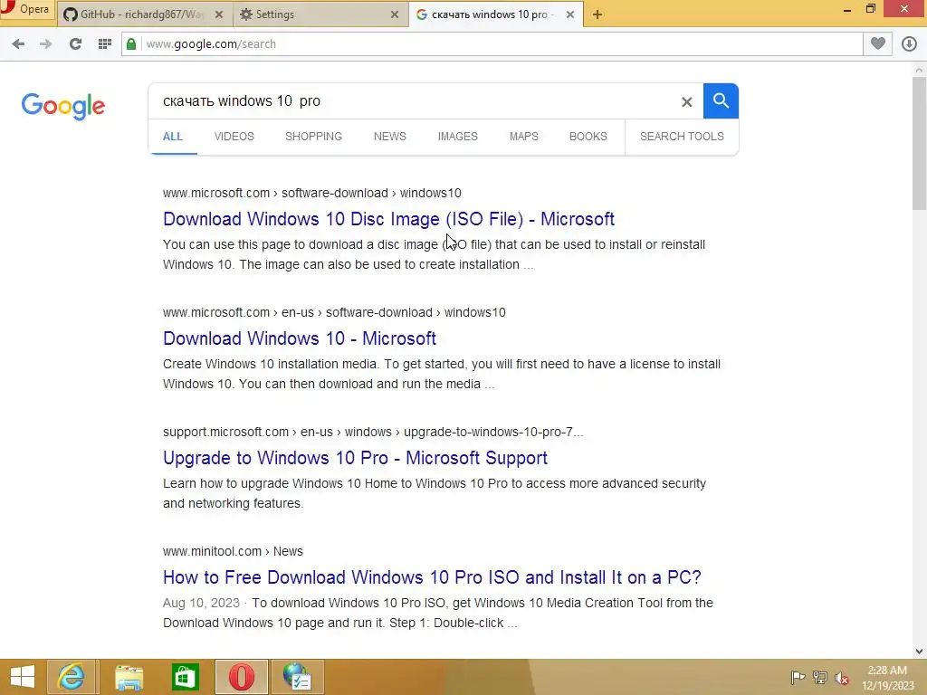Close the Settings tab
Image resolution: width=927 pixels, height=695 pixels.
point(395,14)
